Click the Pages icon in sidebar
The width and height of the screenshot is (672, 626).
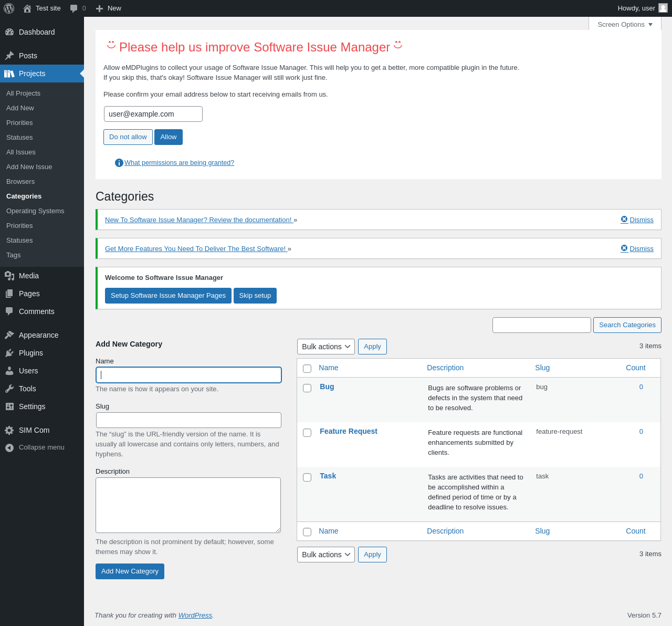(9, 294)
